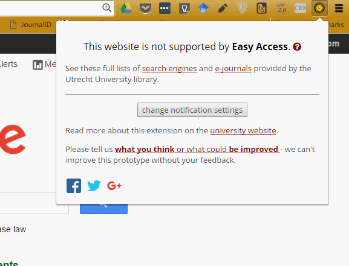The image size is (349, 266).
Task: Follow the university website link
Action: tap(243, 130)
